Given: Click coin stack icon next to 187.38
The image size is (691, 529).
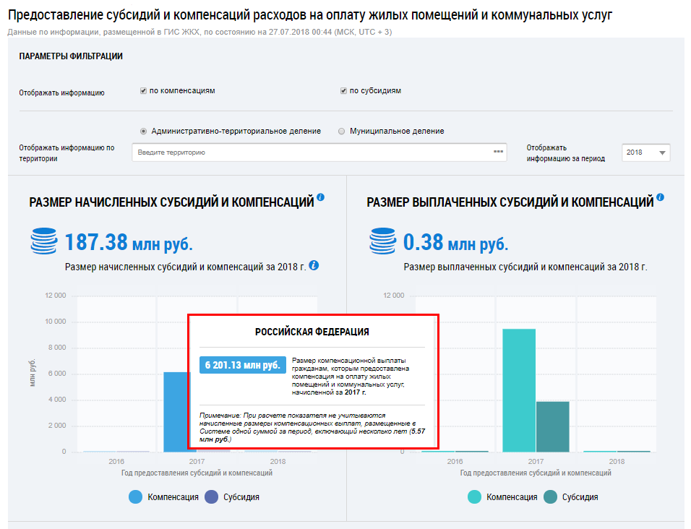Looking at the screenshot, I should click(44, 241).
